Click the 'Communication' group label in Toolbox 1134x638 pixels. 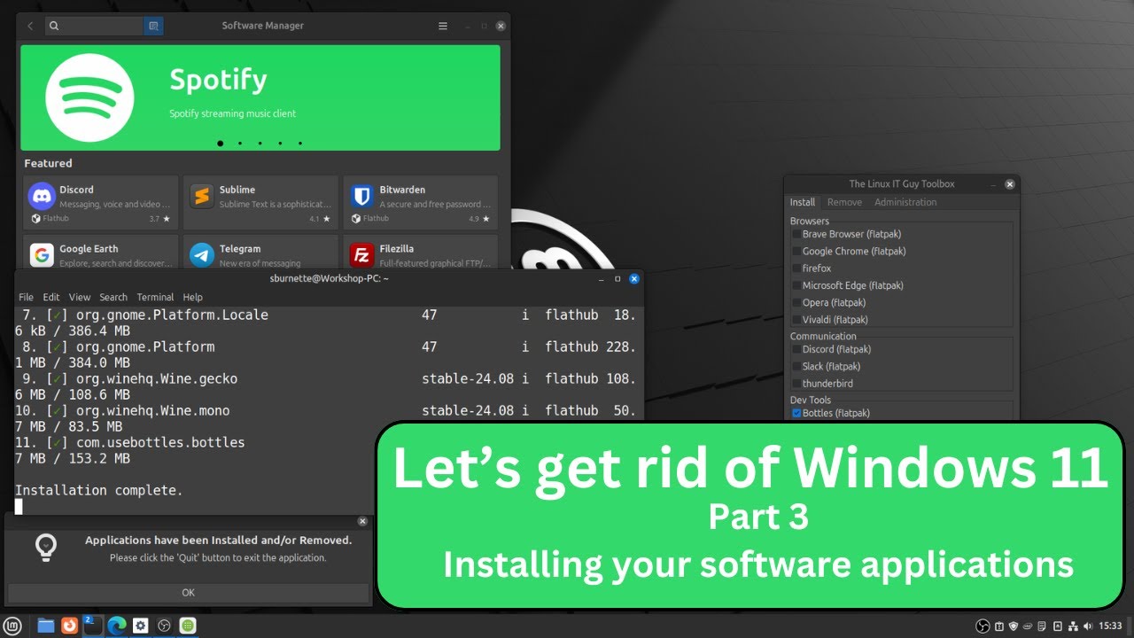(823, 336)
